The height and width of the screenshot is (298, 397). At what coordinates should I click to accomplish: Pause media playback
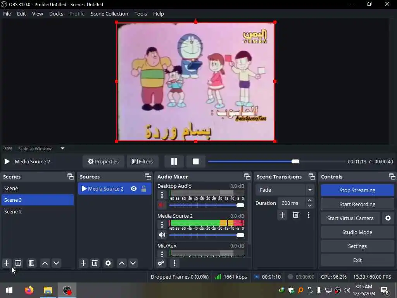click(x=174, y=161)
